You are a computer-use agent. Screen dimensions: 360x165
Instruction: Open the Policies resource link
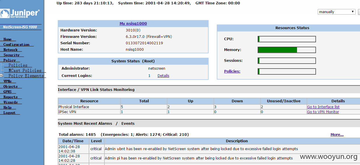coord(232,71)
